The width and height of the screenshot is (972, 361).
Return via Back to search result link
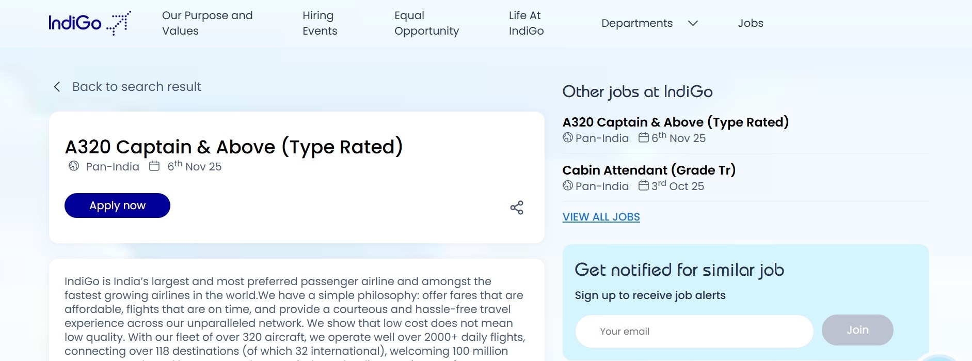tap(136, 87)
